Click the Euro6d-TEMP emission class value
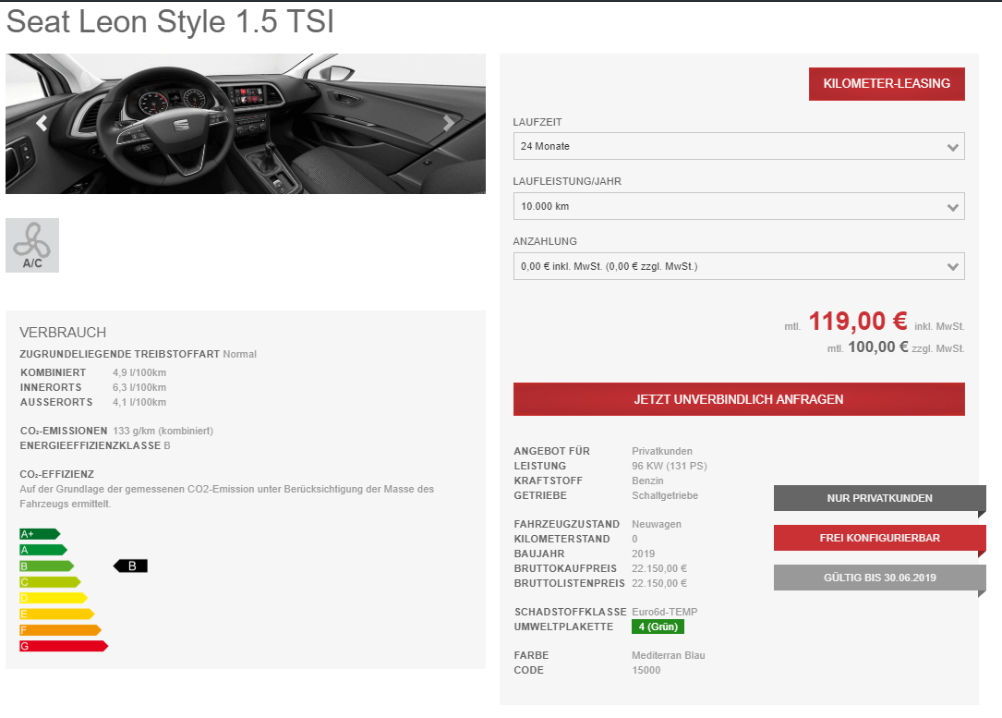This screenshot has height=718, width=1002. point(665,612)
